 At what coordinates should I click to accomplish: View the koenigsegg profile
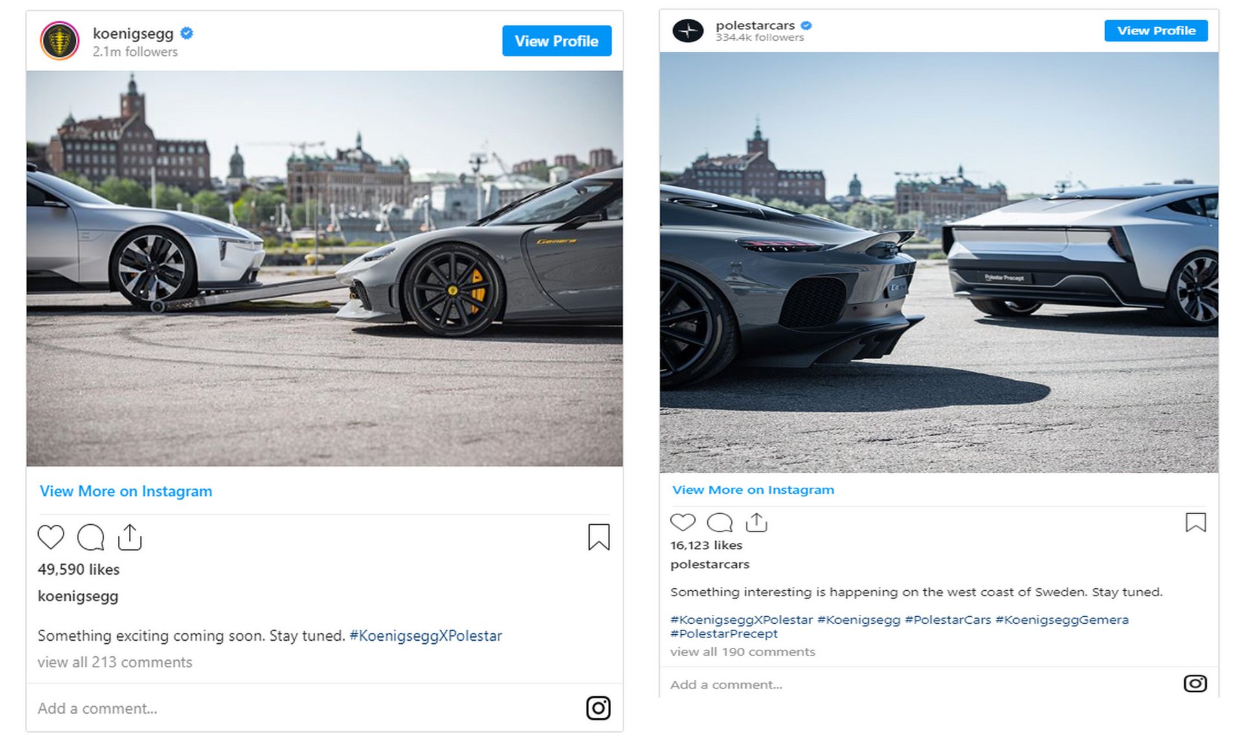point(556,41)
